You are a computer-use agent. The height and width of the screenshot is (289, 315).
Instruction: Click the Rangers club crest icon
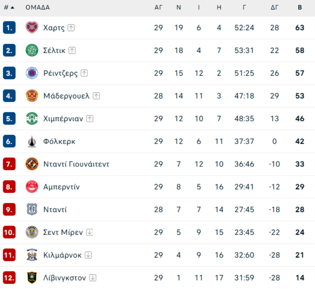point(32,73)
